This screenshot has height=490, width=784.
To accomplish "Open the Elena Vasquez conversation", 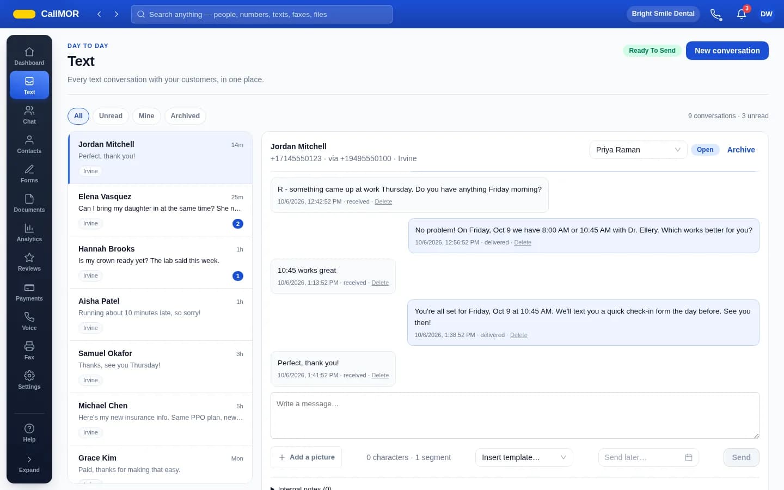I will coord(161,210).
